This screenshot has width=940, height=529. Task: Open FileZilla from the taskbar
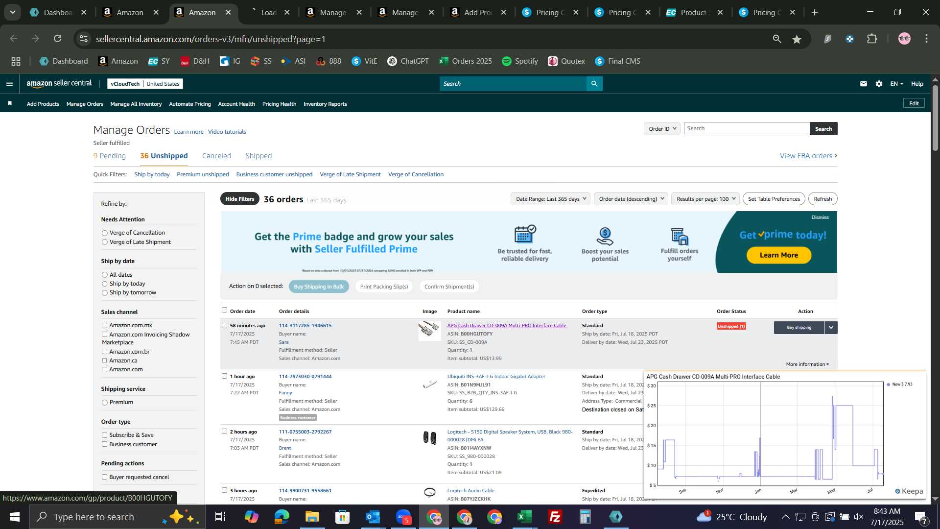coord(555,517)
